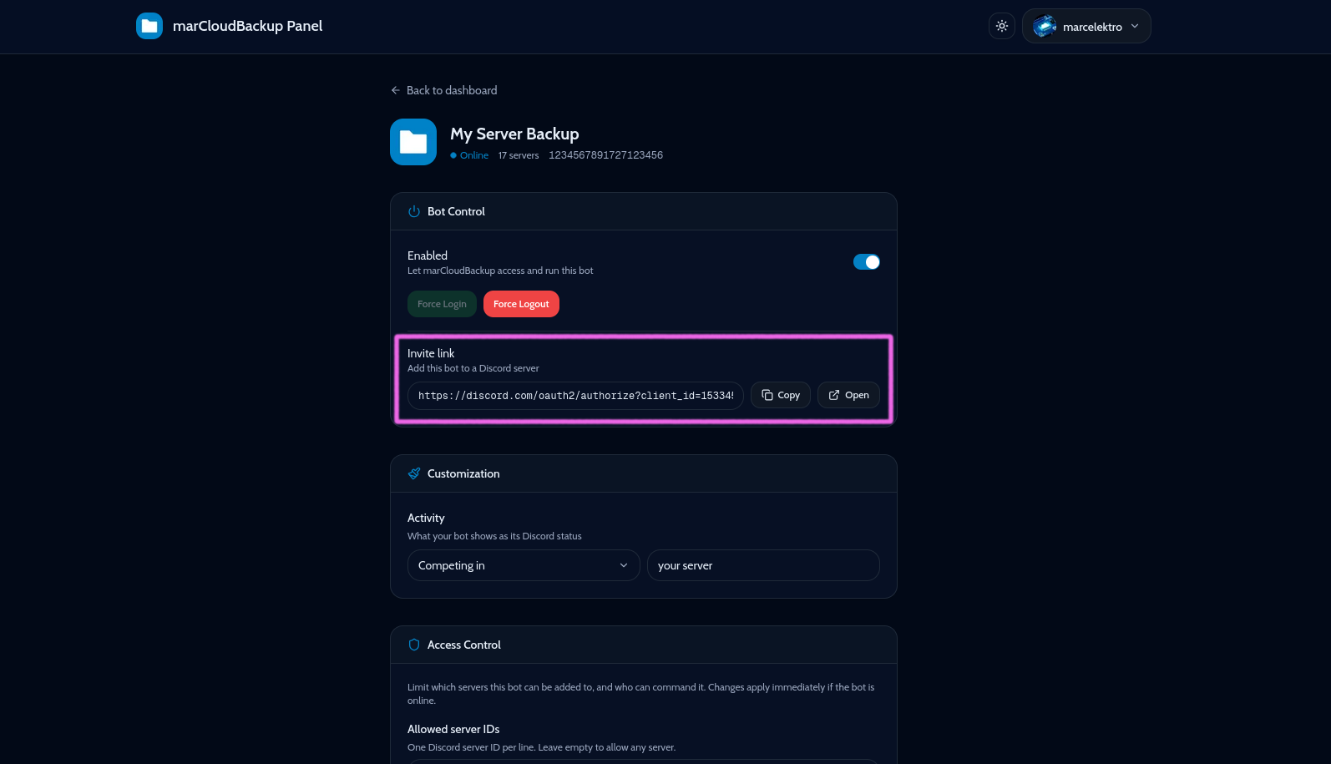Toggle the light/dark theme sun icon
The width and height of the screenshot is (1331, 764).
coord(1002,26)
